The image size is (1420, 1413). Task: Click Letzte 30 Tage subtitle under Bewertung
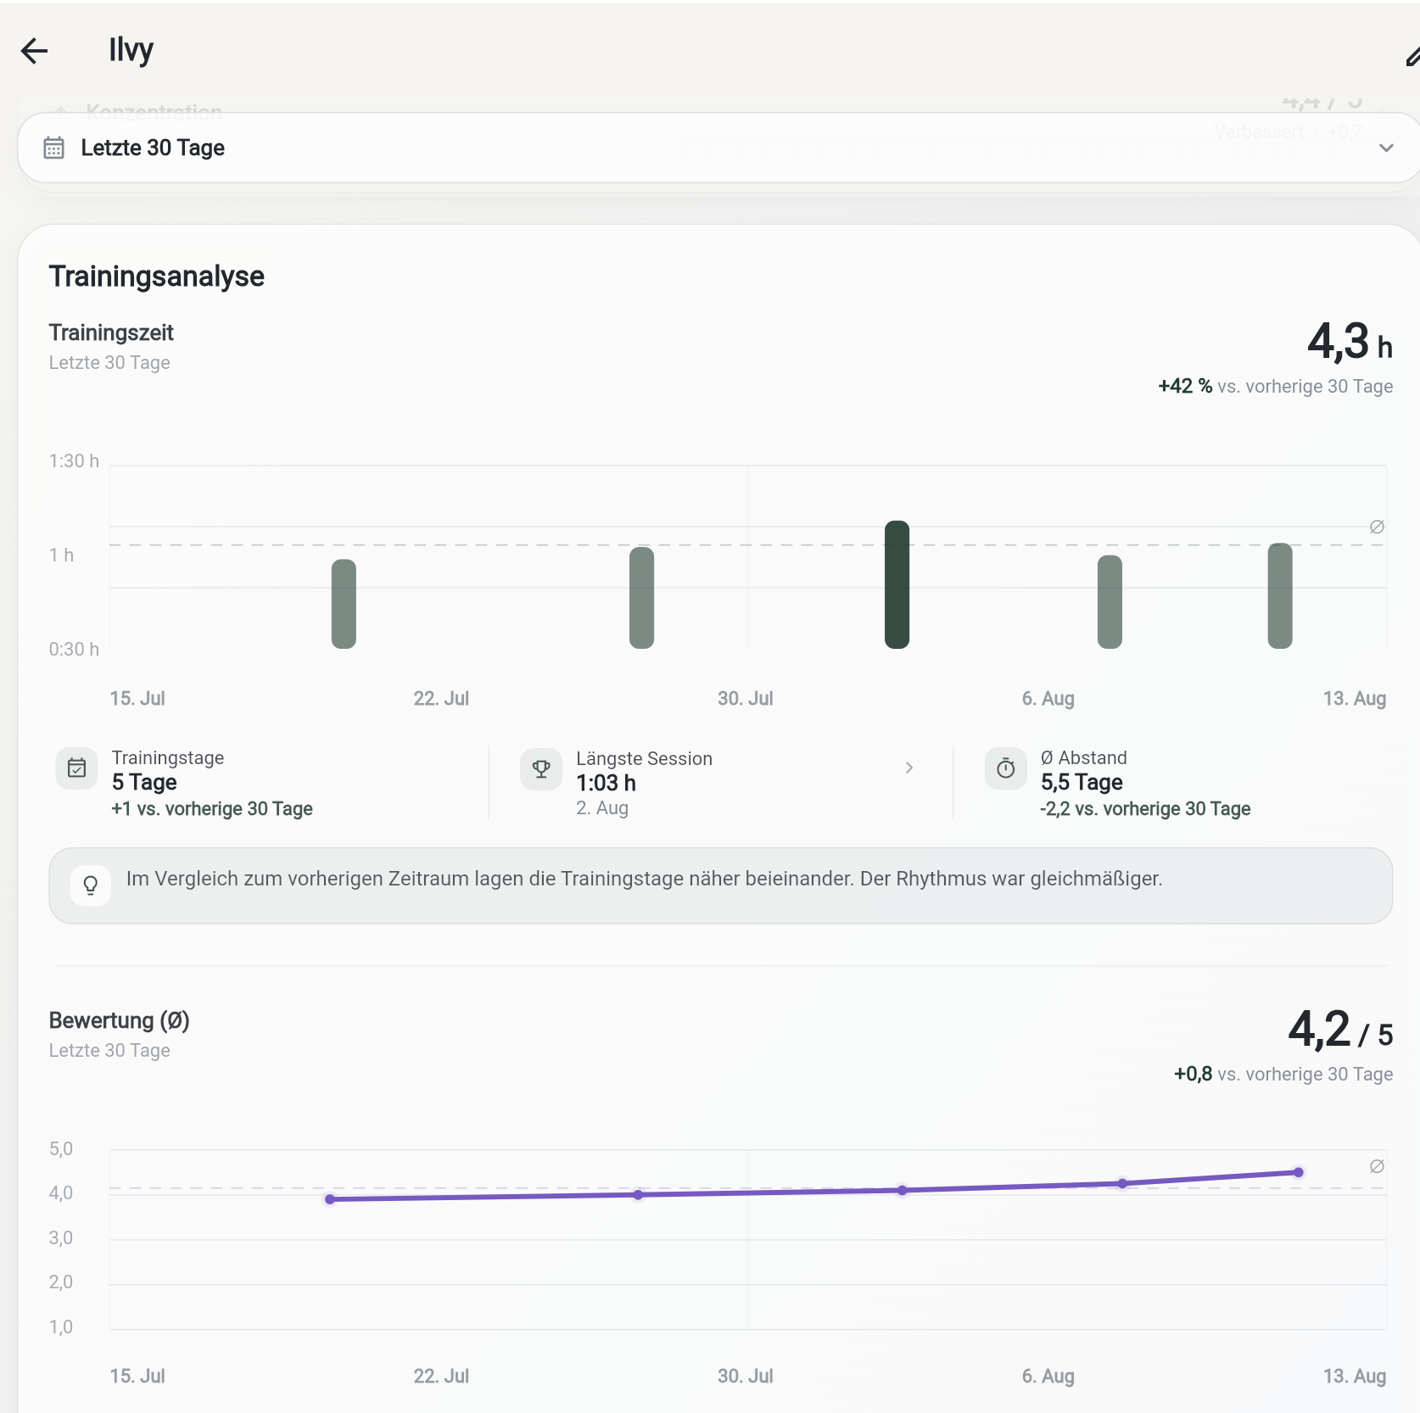[109, 1050]
